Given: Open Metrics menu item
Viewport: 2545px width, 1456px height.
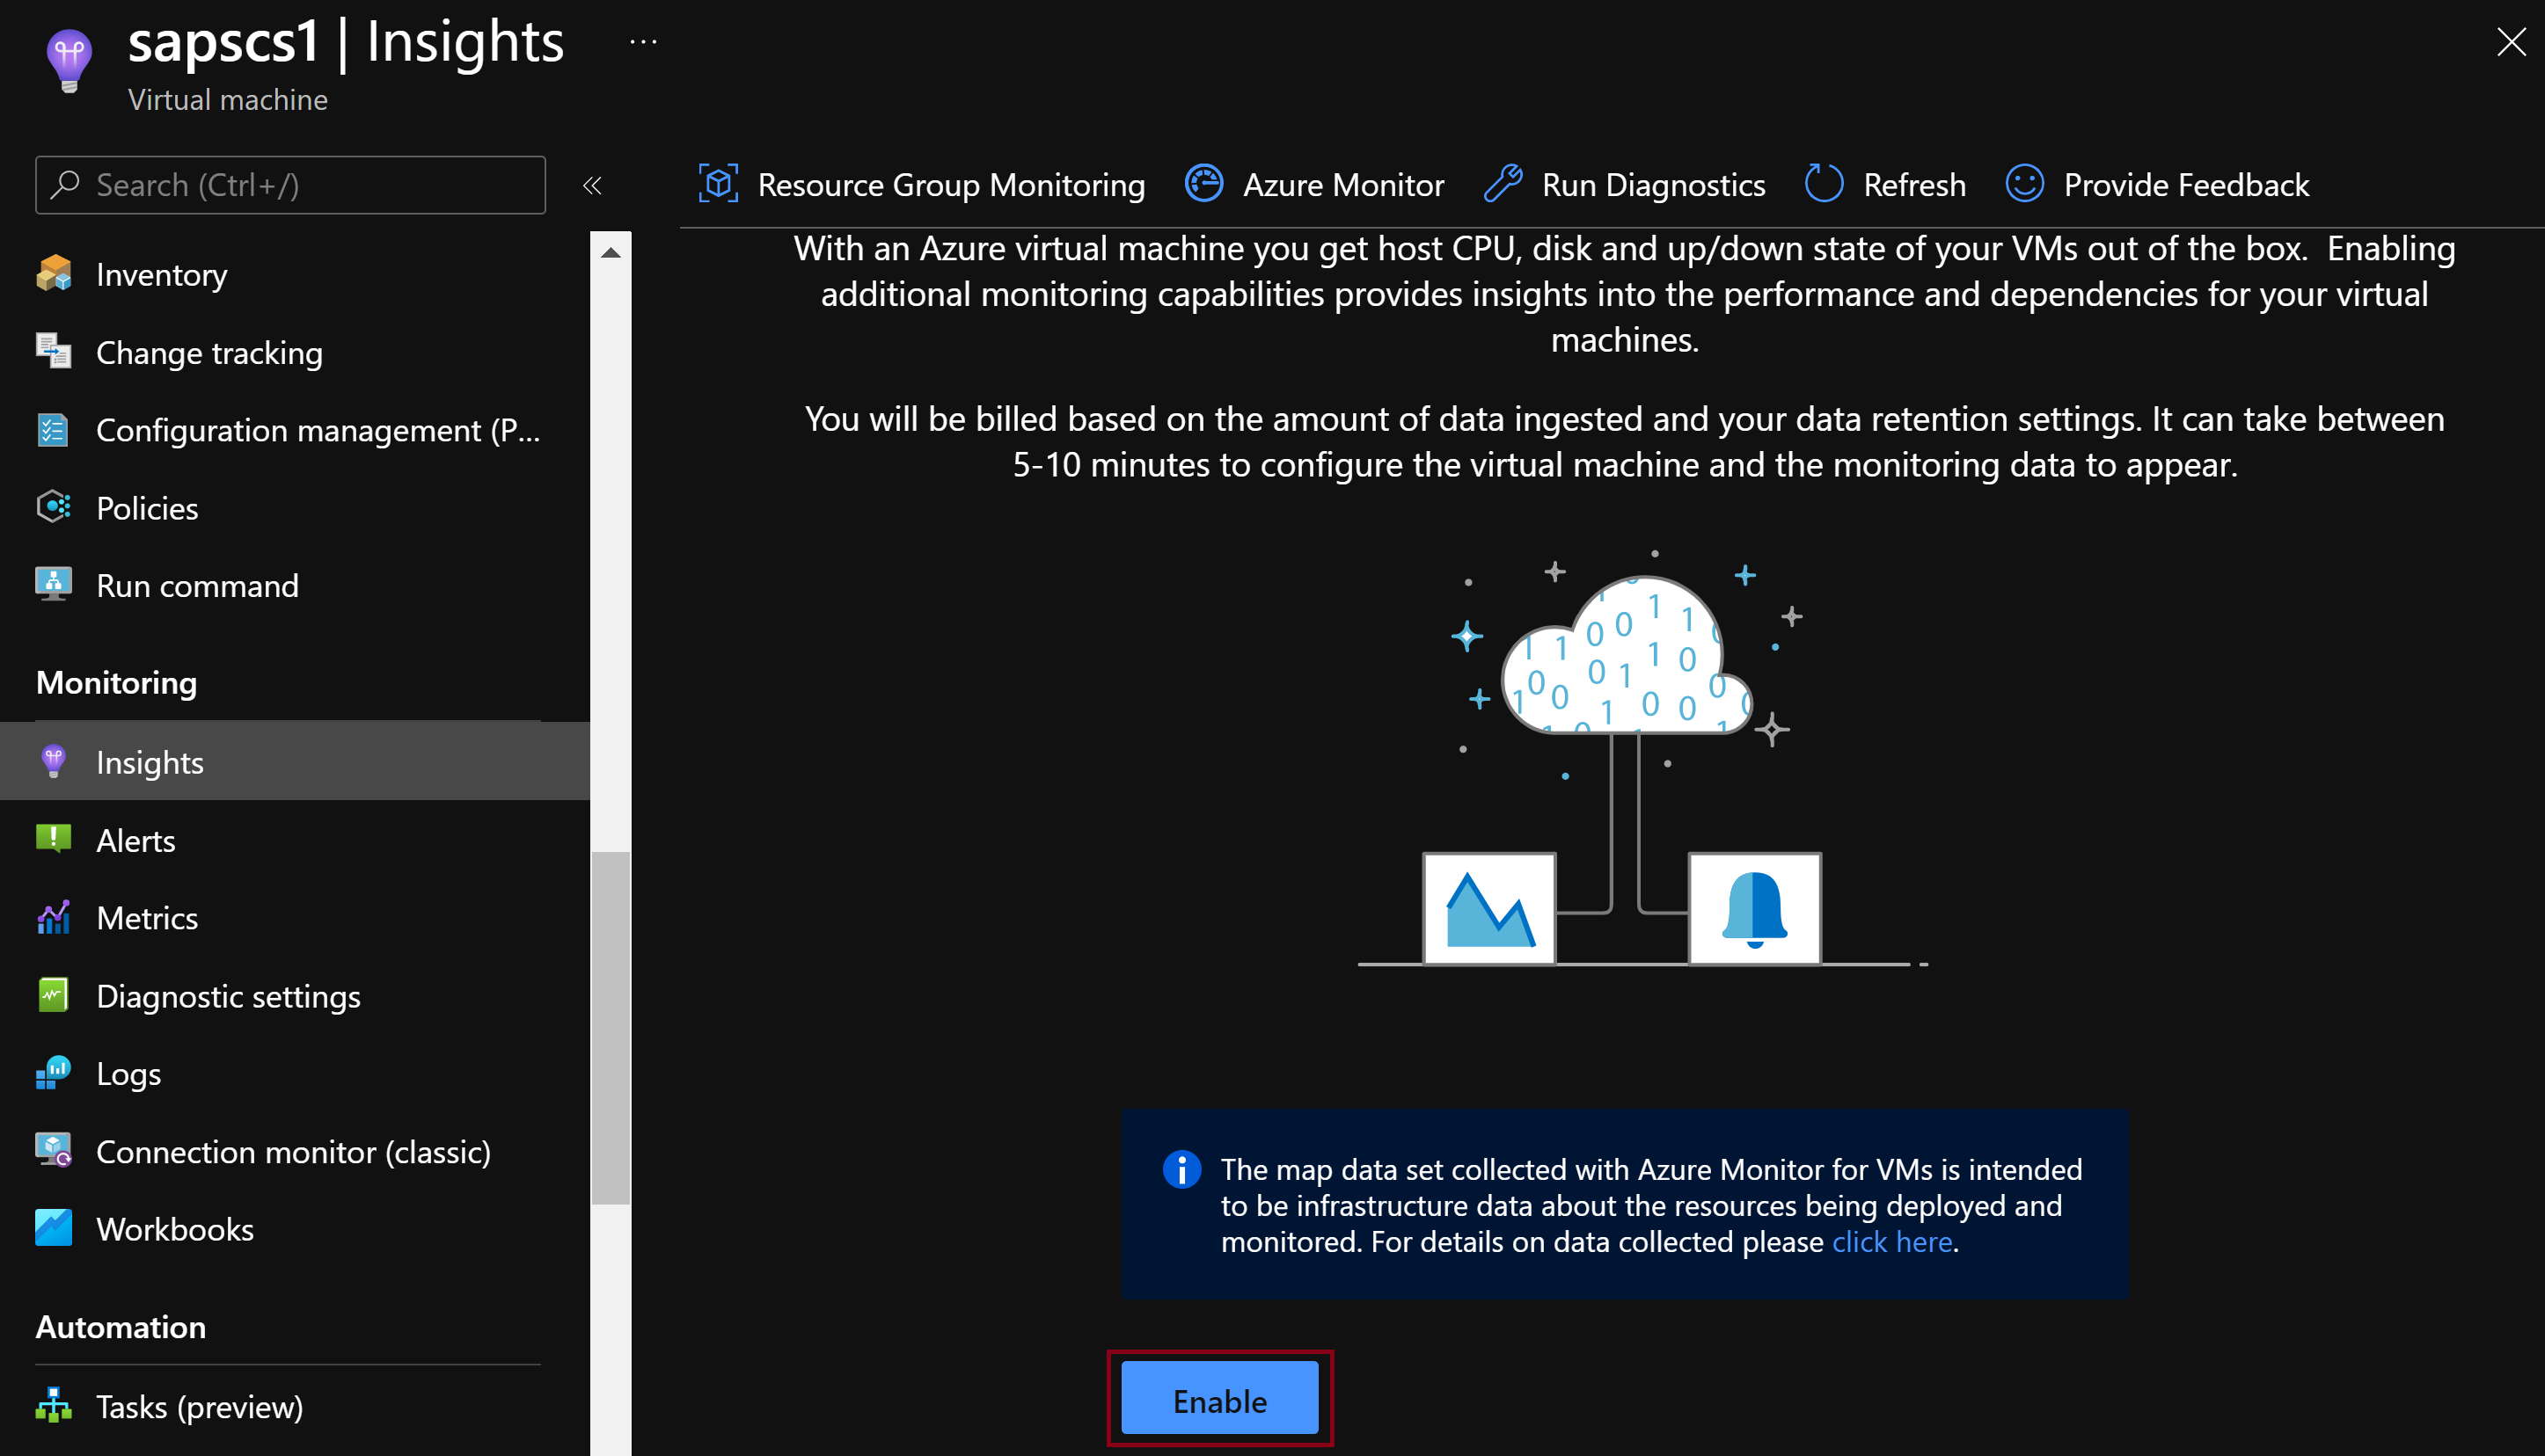Looking at the screenshot, I should (295, 917).
